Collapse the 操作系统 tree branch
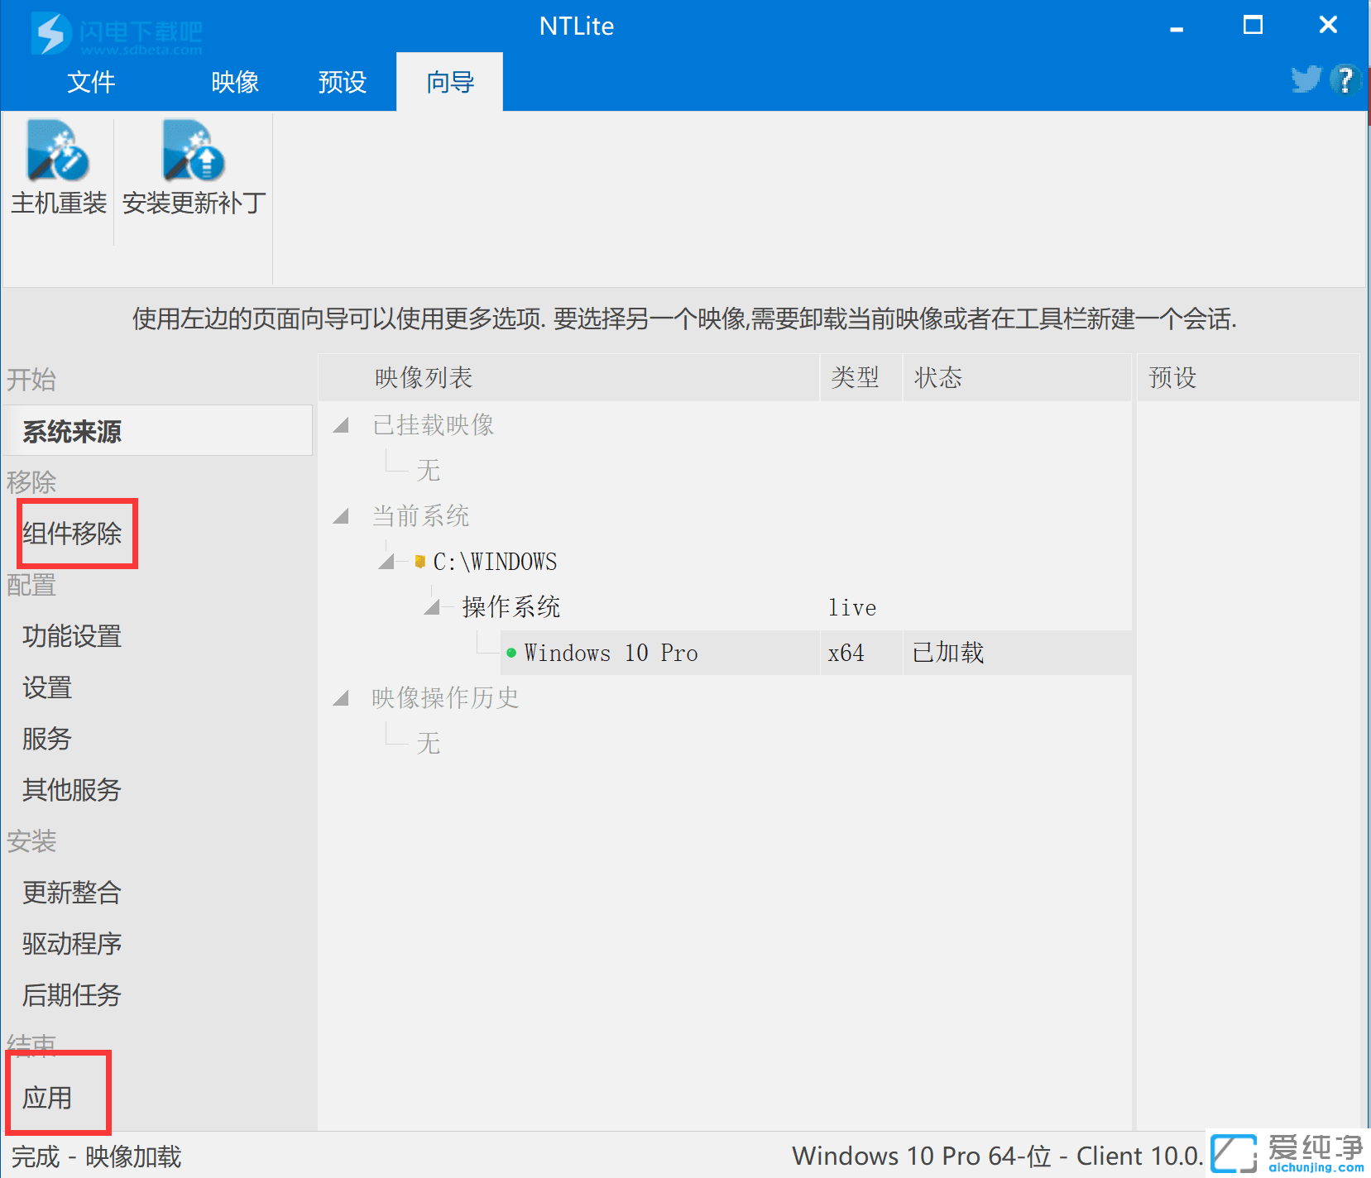 (x=432, y=606)
